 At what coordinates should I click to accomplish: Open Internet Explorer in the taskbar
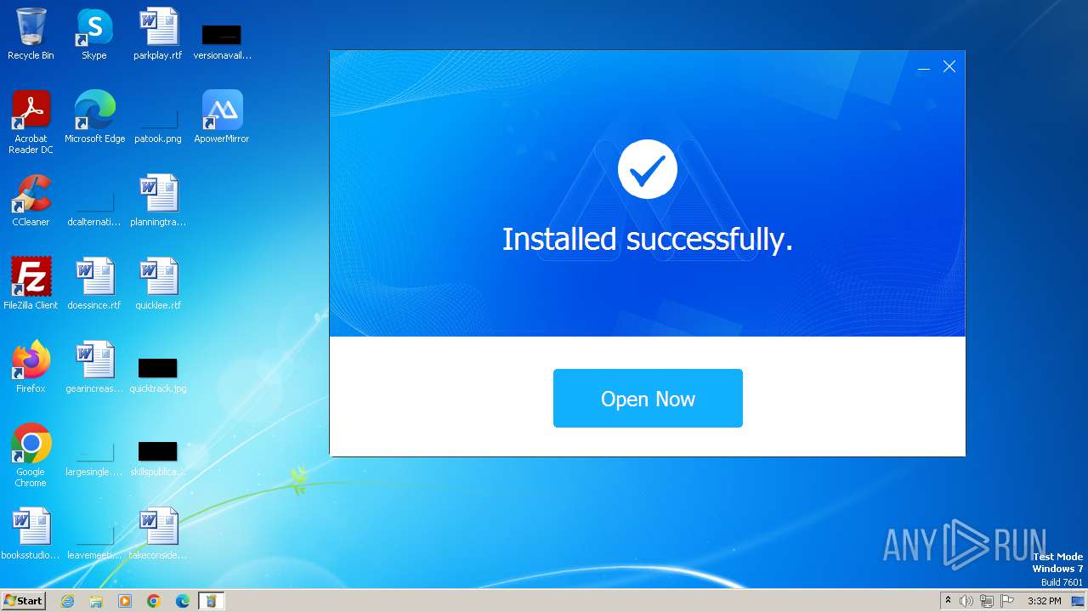[68, 601]
